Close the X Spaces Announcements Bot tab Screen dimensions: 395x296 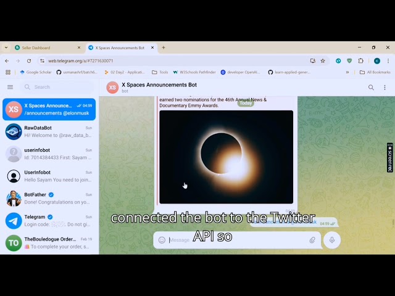tap(152, 47)
